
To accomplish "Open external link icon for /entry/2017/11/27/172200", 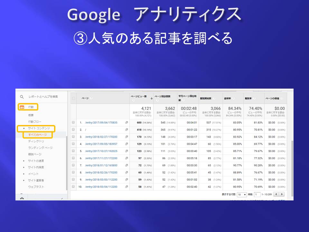I will click(126, 158).
